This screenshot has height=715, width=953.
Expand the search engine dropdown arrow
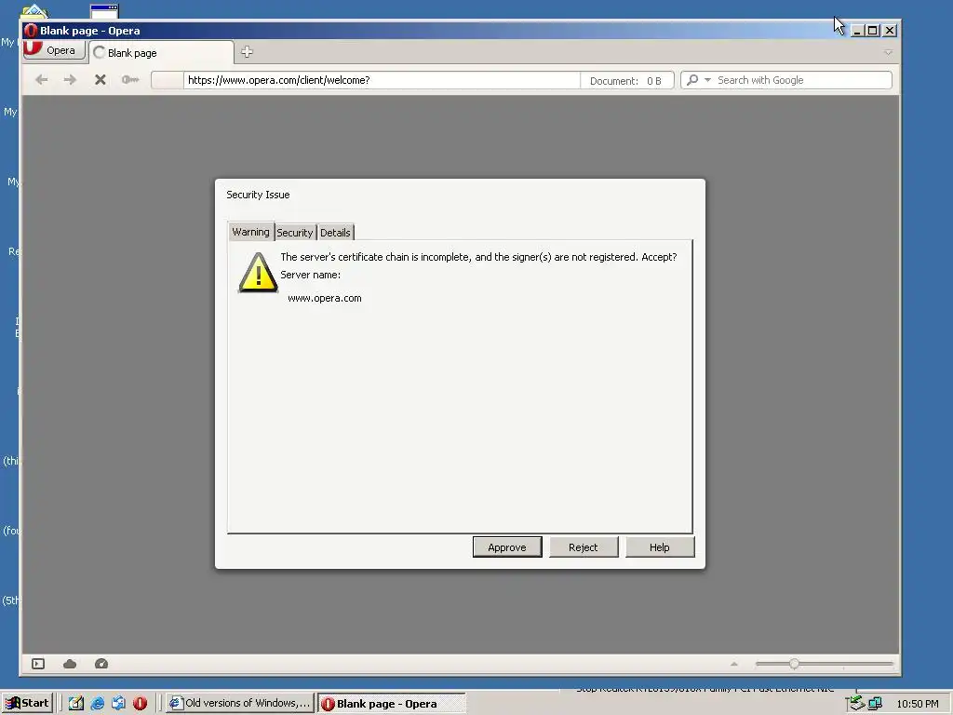point(707,80)
